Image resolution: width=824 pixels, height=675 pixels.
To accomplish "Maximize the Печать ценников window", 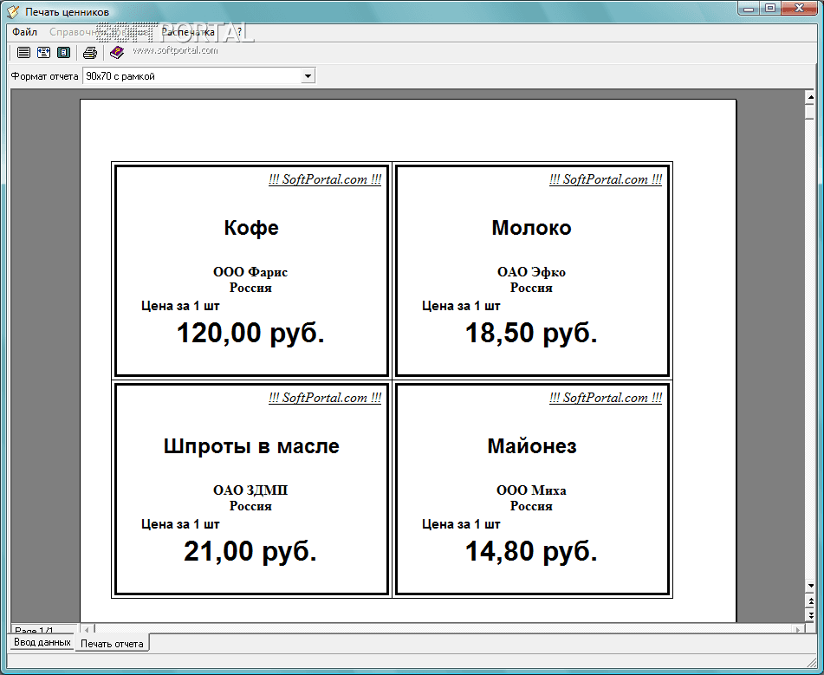I will pos(770,9).
